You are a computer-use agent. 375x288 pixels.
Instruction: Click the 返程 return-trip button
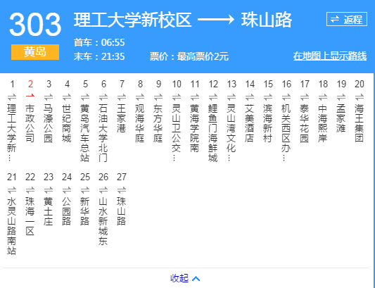(347, 19)
